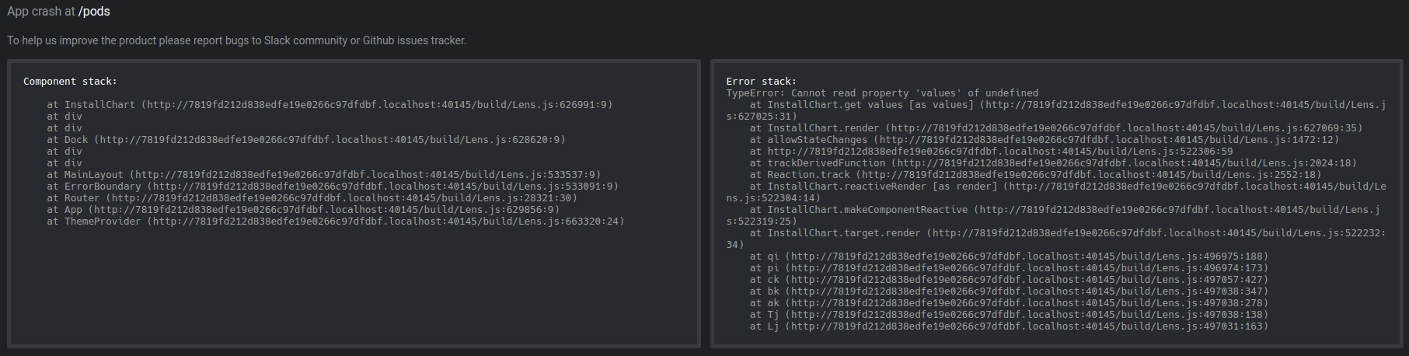
Task: Click the "at Lj" error stack line
Action: [1009, 326]
